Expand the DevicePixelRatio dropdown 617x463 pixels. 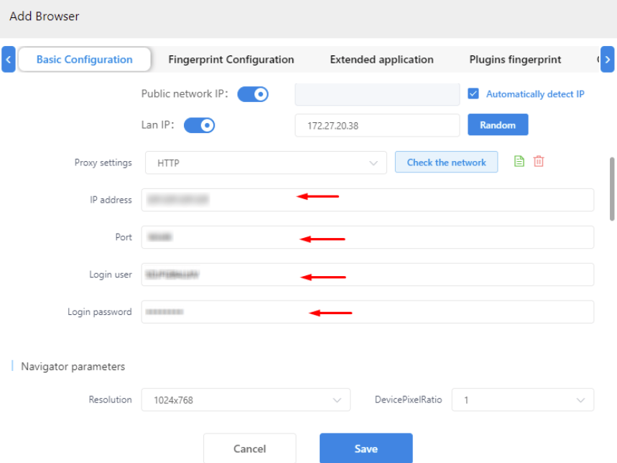(522, 400)
